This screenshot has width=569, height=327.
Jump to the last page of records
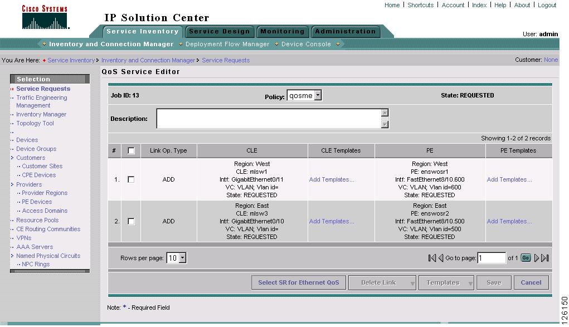(544, 258)
